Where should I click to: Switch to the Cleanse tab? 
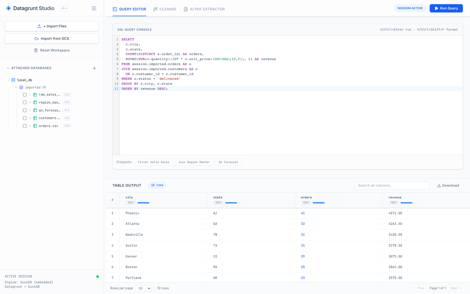(165, 9)
